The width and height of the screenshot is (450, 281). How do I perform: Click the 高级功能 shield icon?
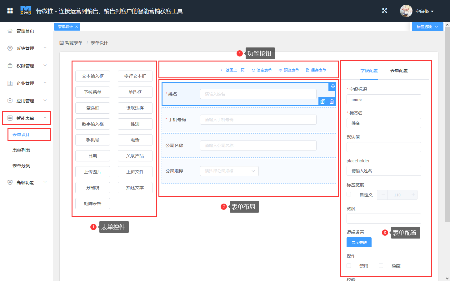[x=10, y=182]
